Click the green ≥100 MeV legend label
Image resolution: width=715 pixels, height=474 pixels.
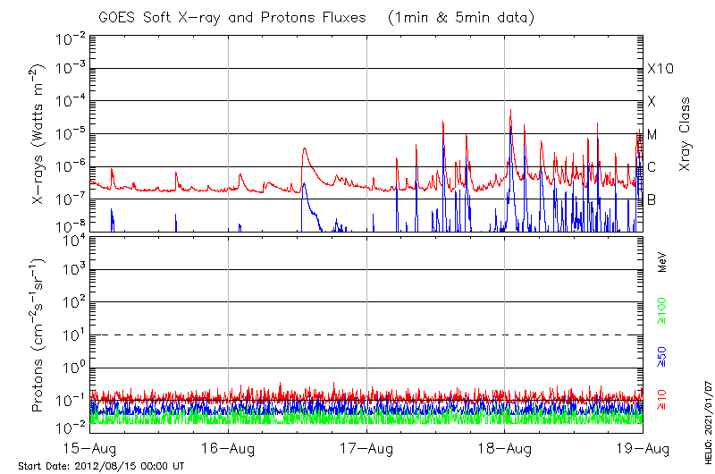tap(663, 309)
